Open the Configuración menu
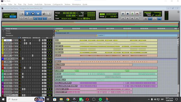 pos(58,4)
